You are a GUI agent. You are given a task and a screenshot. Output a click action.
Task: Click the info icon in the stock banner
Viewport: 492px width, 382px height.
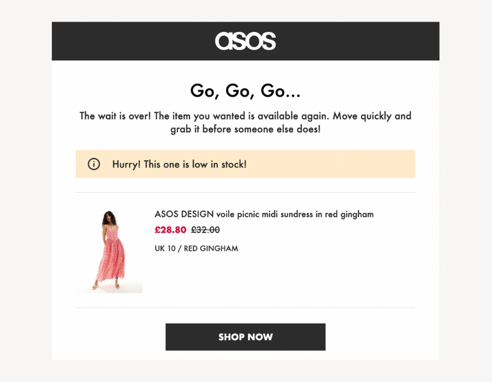tap(94, 164)
